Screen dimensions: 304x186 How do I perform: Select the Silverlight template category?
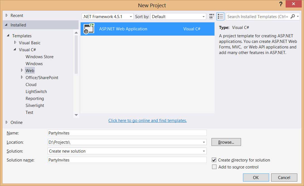click(x=35, y=106)
